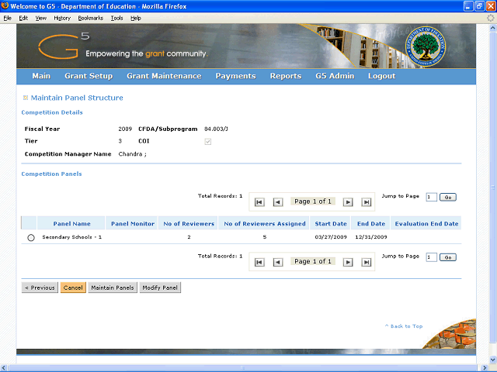
Task: Click the 'Page 1 of 1' lower label
Action: 312,261
